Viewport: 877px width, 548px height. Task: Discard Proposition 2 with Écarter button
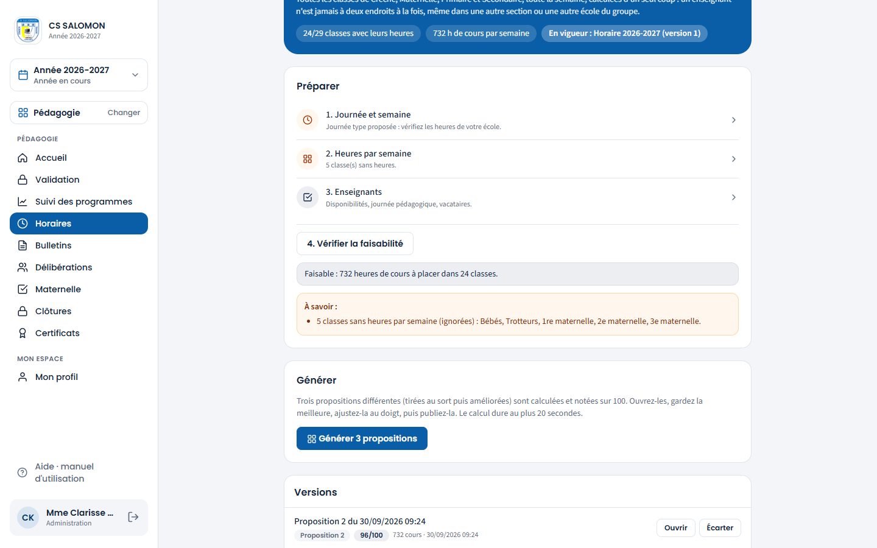point(720,528)
